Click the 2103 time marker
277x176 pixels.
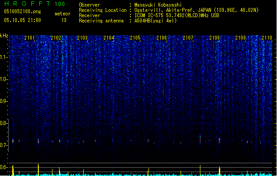[82, 38]
